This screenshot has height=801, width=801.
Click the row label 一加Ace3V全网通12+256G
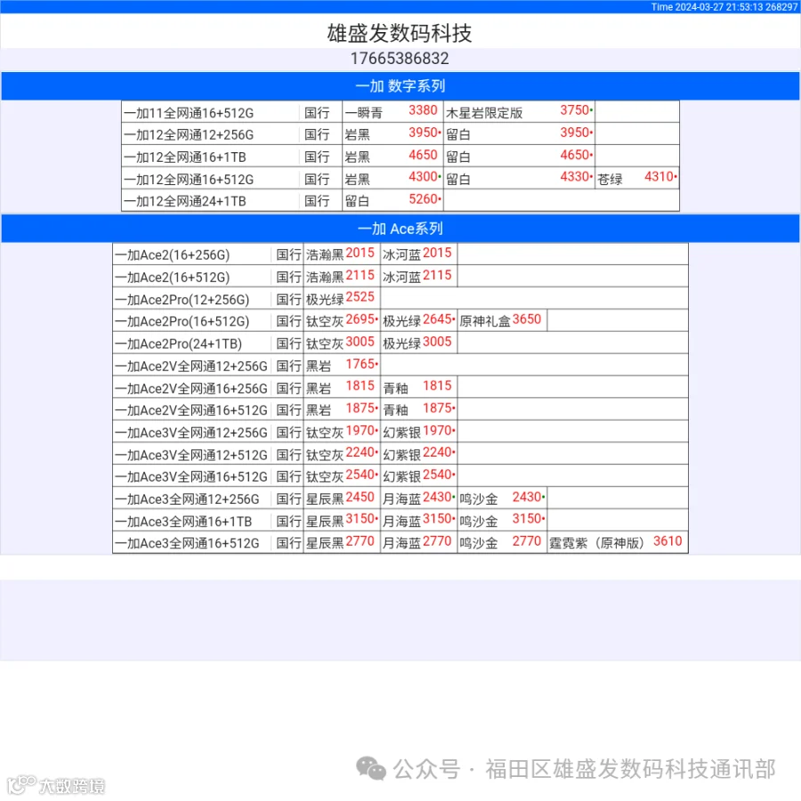[x=191, y=433]
